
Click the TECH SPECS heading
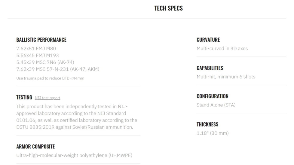point(168,8)
